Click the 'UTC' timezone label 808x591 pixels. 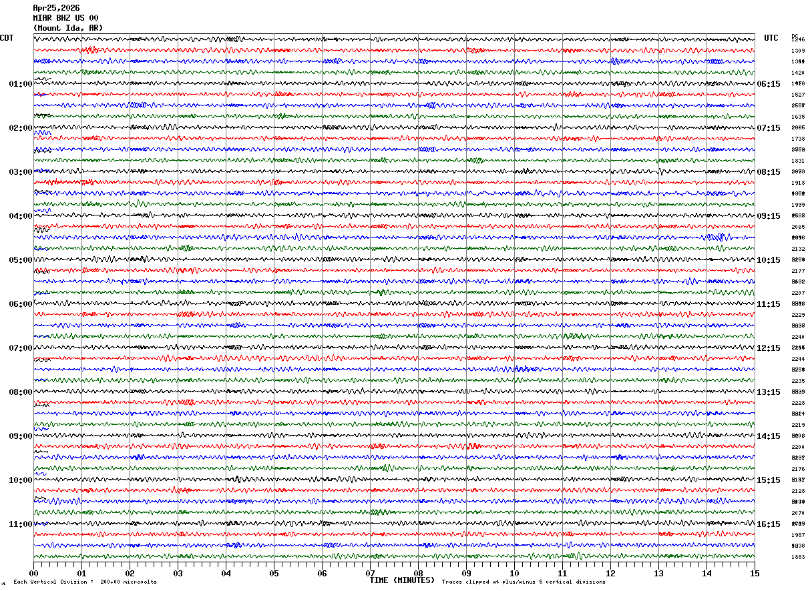[x=771, y=38]
